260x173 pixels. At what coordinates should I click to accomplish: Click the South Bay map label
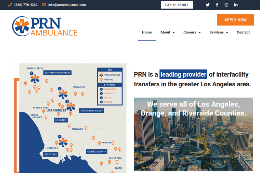[x=51, y=154]
